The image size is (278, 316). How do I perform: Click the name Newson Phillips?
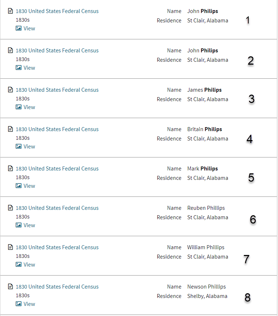click(x=206, y=287)
